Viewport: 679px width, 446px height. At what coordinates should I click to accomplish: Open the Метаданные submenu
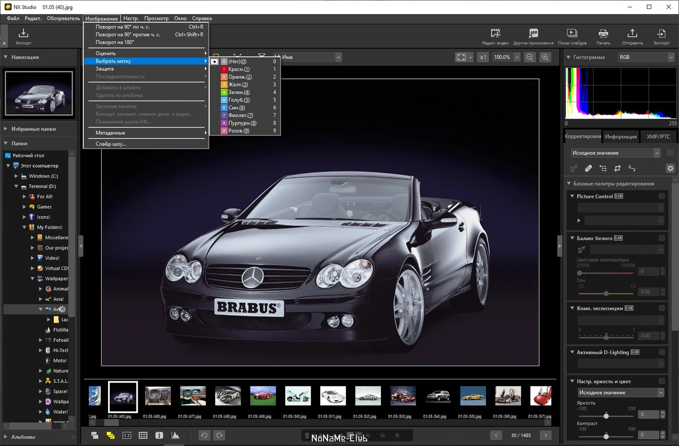pos(146,132)
